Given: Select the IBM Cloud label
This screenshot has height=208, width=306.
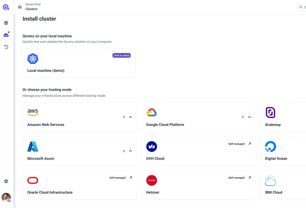Looking at the screenshot, I should (274, 192).
